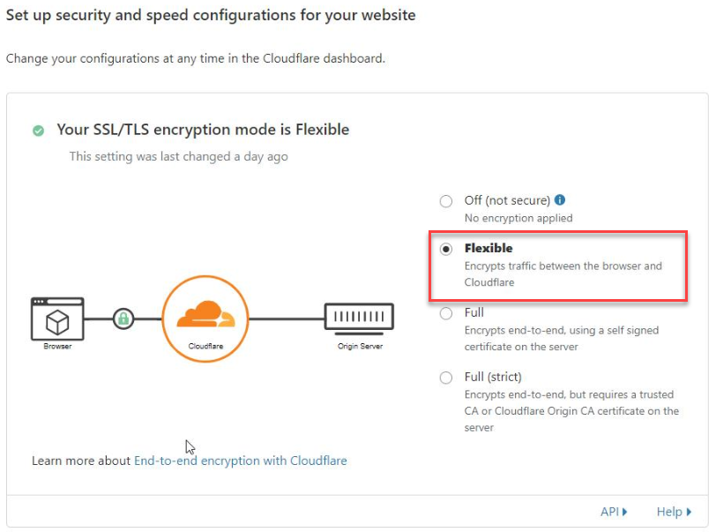Choose the Full encryption radio option
Image resolution: width=716 pixels, height=532 pixels.
pyautogui.click(x=445, y=313)
